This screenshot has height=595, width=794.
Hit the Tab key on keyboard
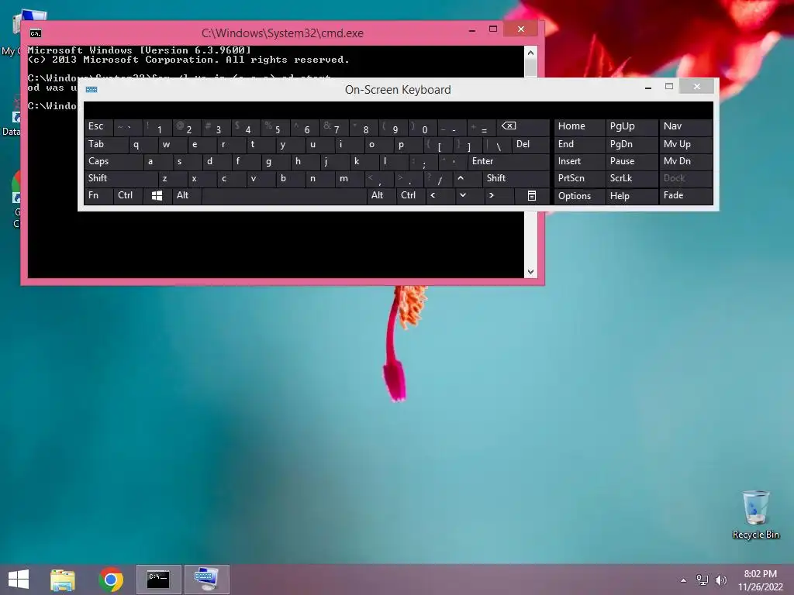[106, 145]
